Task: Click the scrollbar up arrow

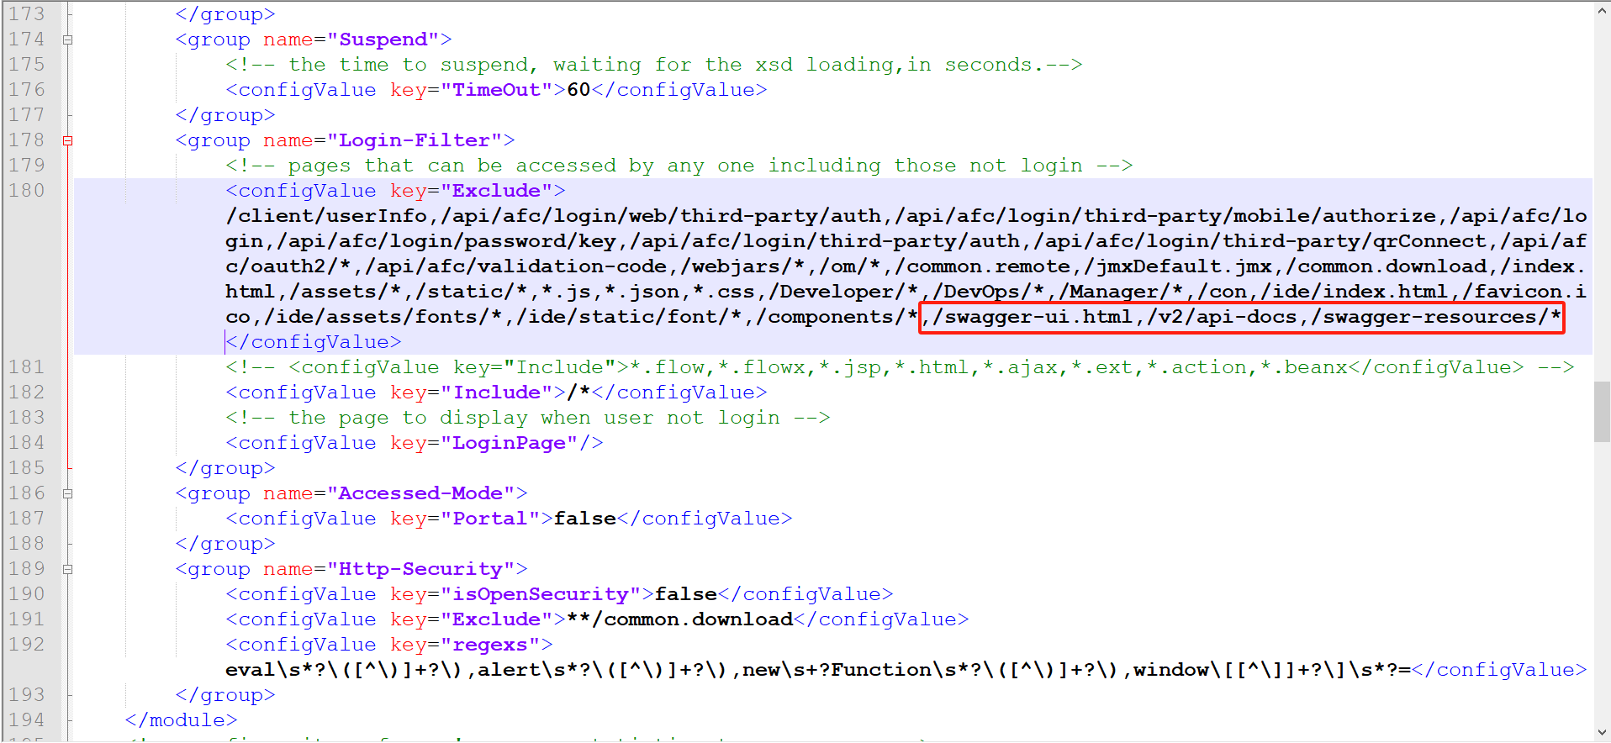Action: coord(1602,11)
